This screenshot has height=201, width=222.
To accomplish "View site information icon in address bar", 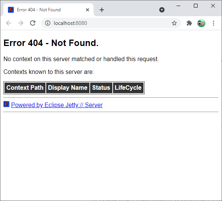I will [48, 23].
